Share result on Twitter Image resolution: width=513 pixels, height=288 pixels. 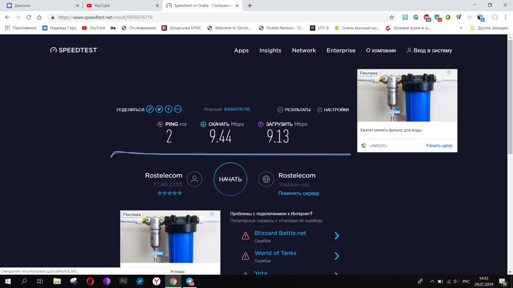[159, 109]
